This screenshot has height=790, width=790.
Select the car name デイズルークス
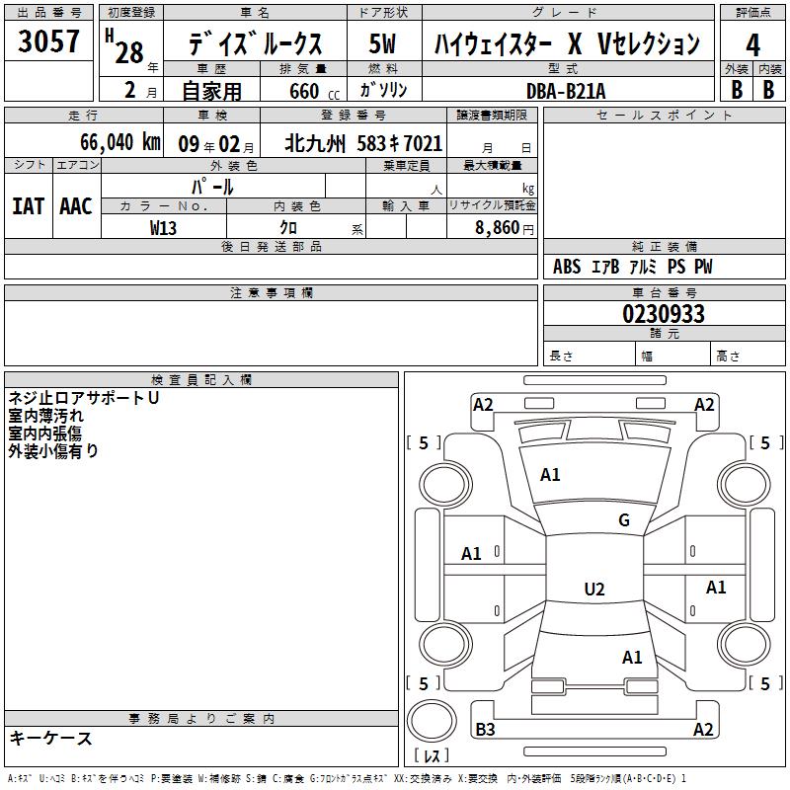click(255, 42)
